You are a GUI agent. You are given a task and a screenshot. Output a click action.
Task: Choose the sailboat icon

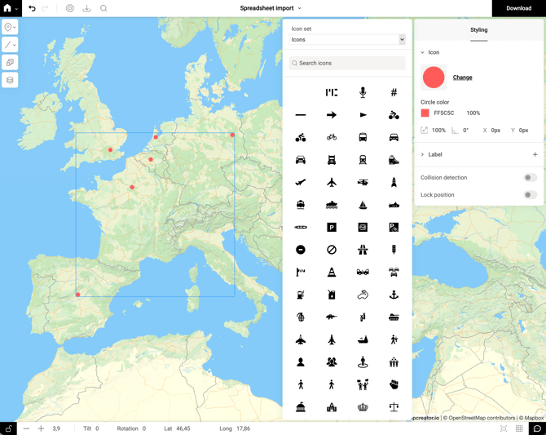click(363, 205)
